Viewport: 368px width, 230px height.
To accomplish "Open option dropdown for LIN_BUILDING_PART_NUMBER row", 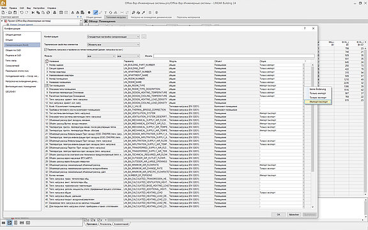I will [303, 65].
